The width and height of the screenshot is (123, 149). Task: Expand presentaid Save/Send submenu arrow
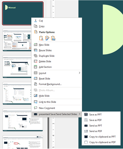80,114
